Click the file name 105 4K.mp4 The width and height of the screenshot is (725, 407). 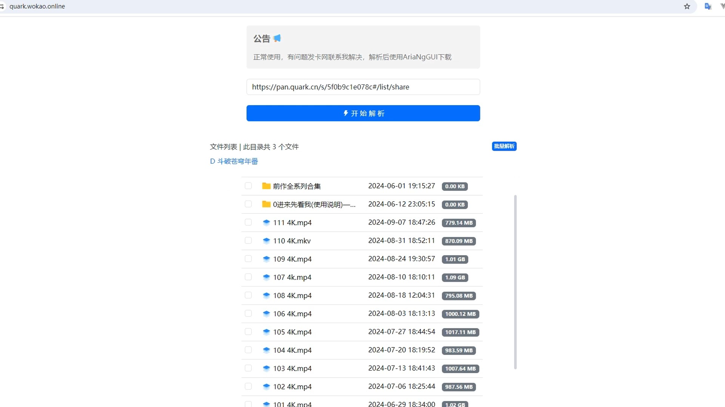pos(292,332)
